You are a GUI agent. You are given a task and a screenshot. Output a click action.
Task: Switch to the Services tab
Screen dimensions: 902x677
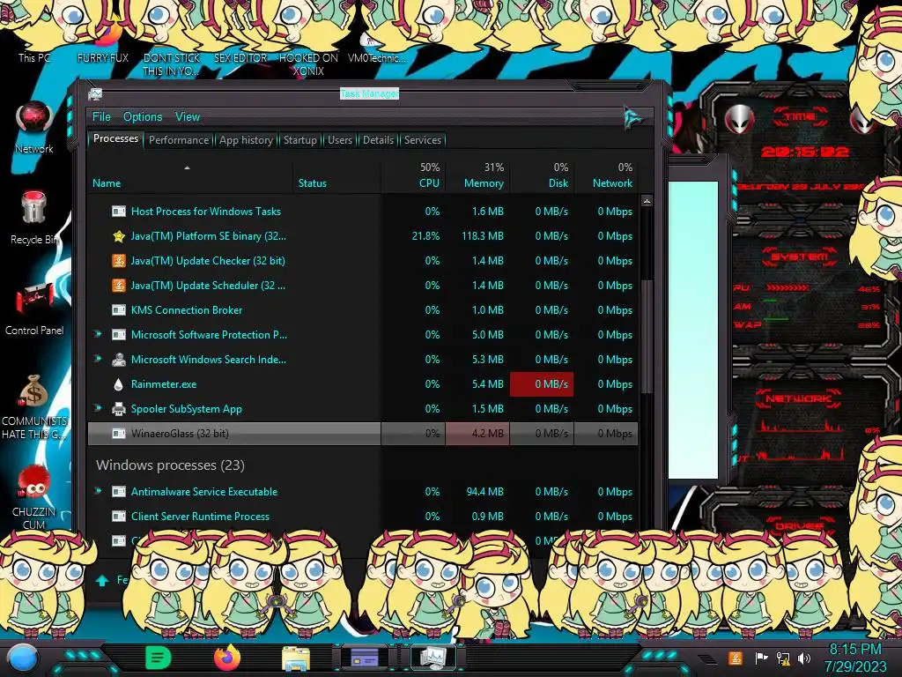coord(422,140)
